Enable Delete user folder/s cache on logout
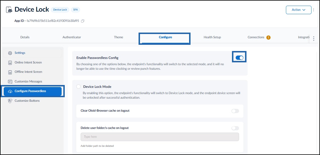The image size is (320, 155). [x=235, y=128]
